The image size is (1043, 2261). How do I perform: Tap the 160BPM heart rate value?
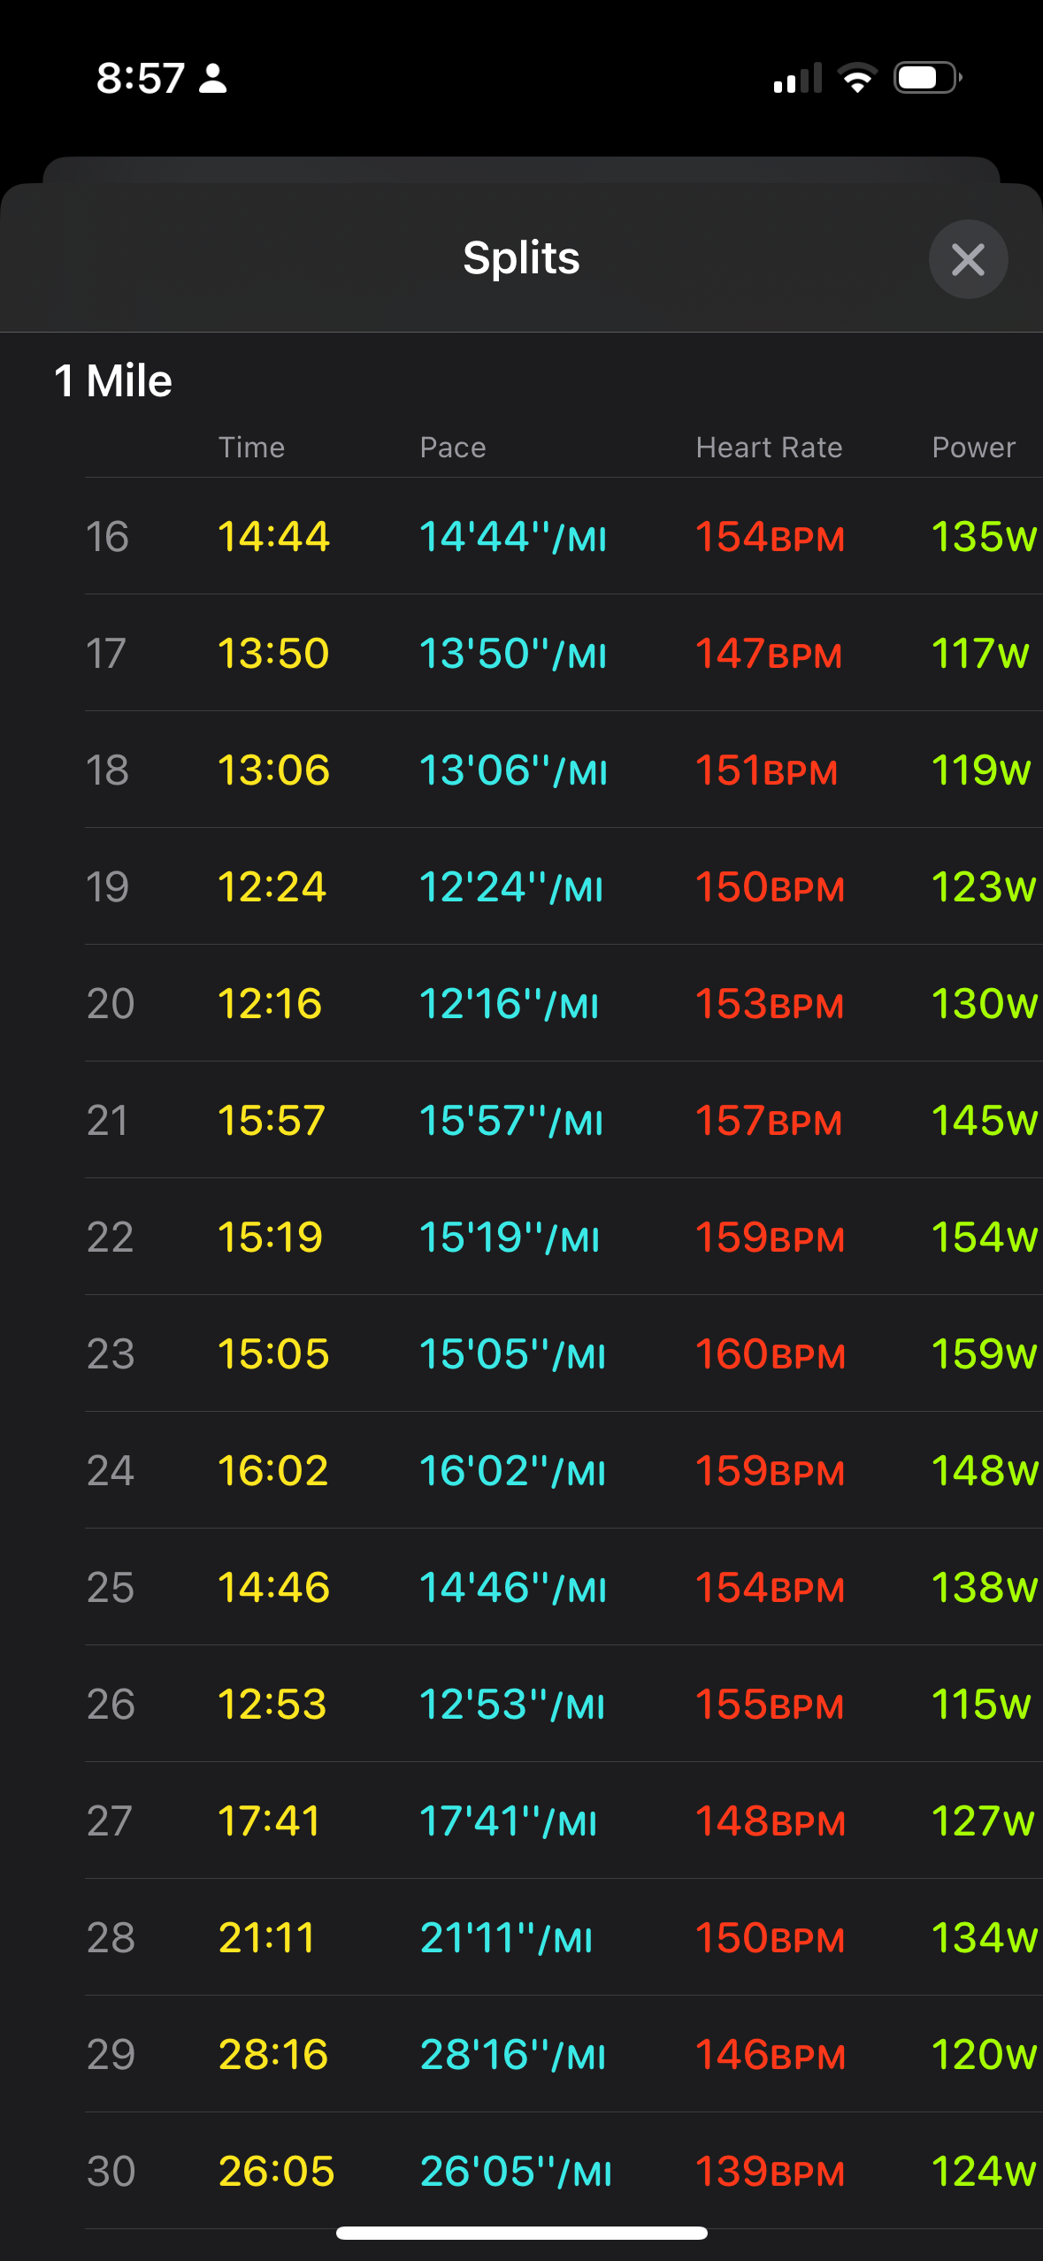(x=770, y=1354)
